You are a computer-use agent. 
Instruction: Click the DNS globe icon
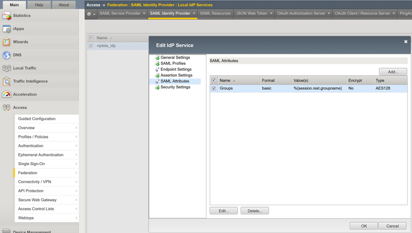coord(7,55)
